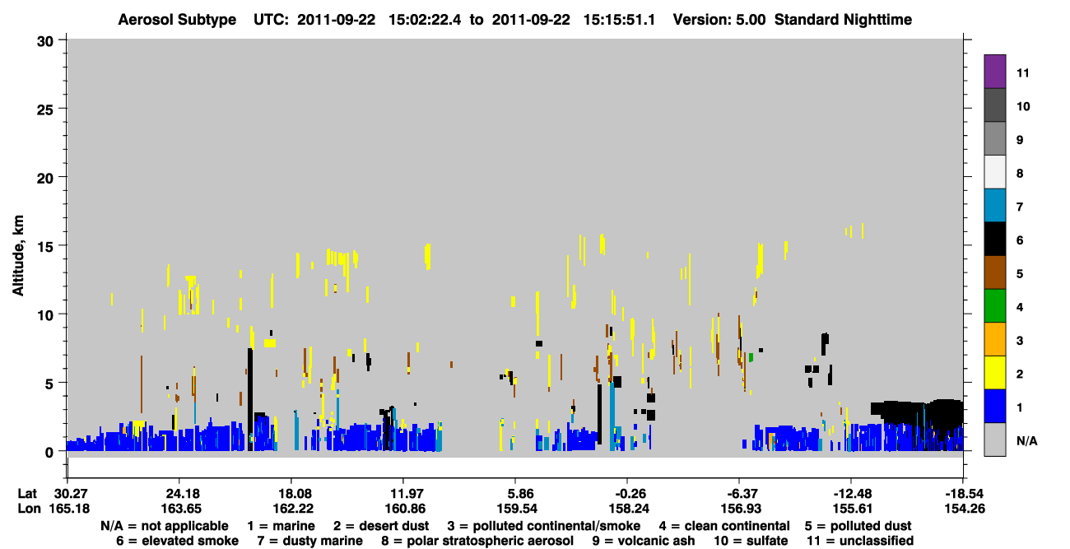Click longitude value 156.93
1070x549 pixels.
point(739,509)
